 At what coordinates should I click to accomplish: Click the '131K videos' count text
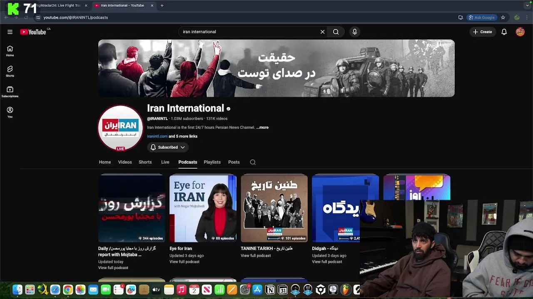pyautogui.click(x=217, y=118)
